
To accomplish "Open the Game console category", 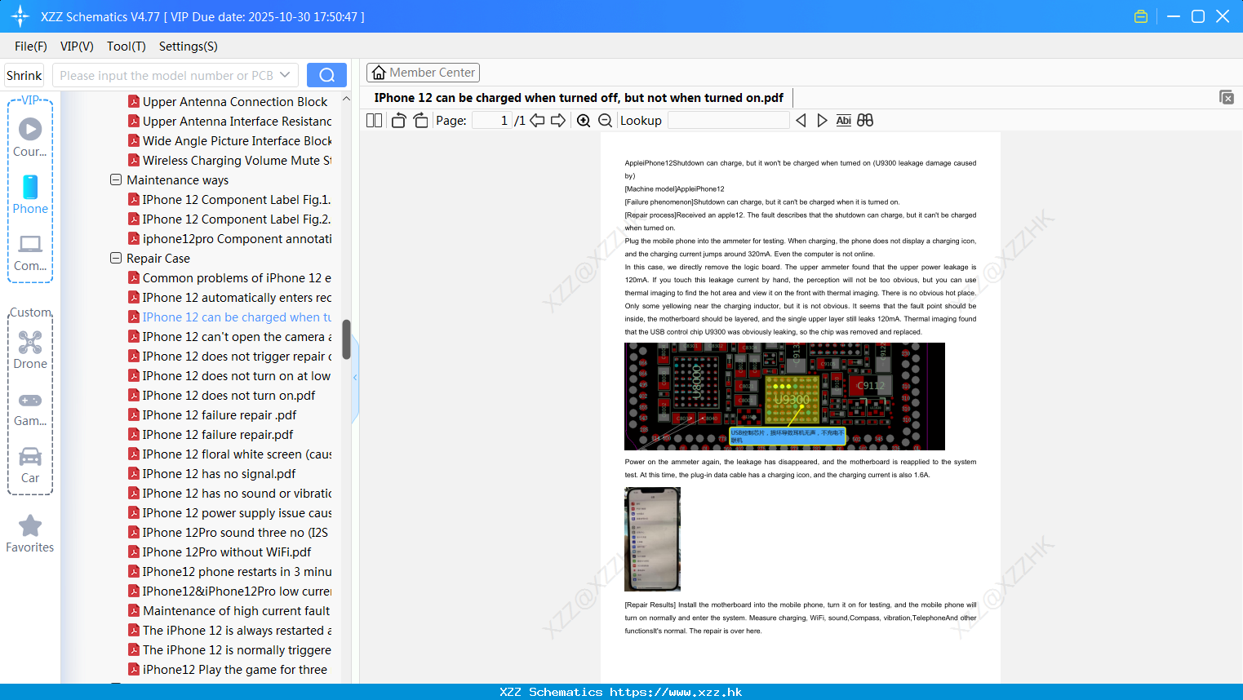I will click(x=30, y=408).
